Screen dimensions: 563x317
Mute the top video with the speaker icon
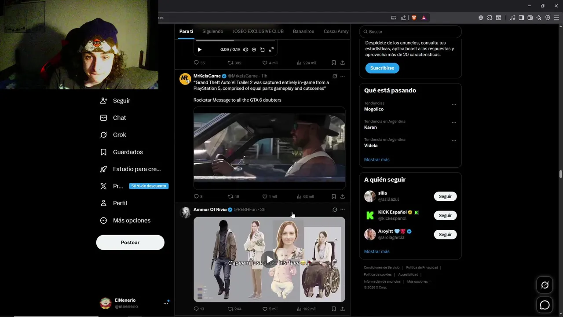(245, 50)
